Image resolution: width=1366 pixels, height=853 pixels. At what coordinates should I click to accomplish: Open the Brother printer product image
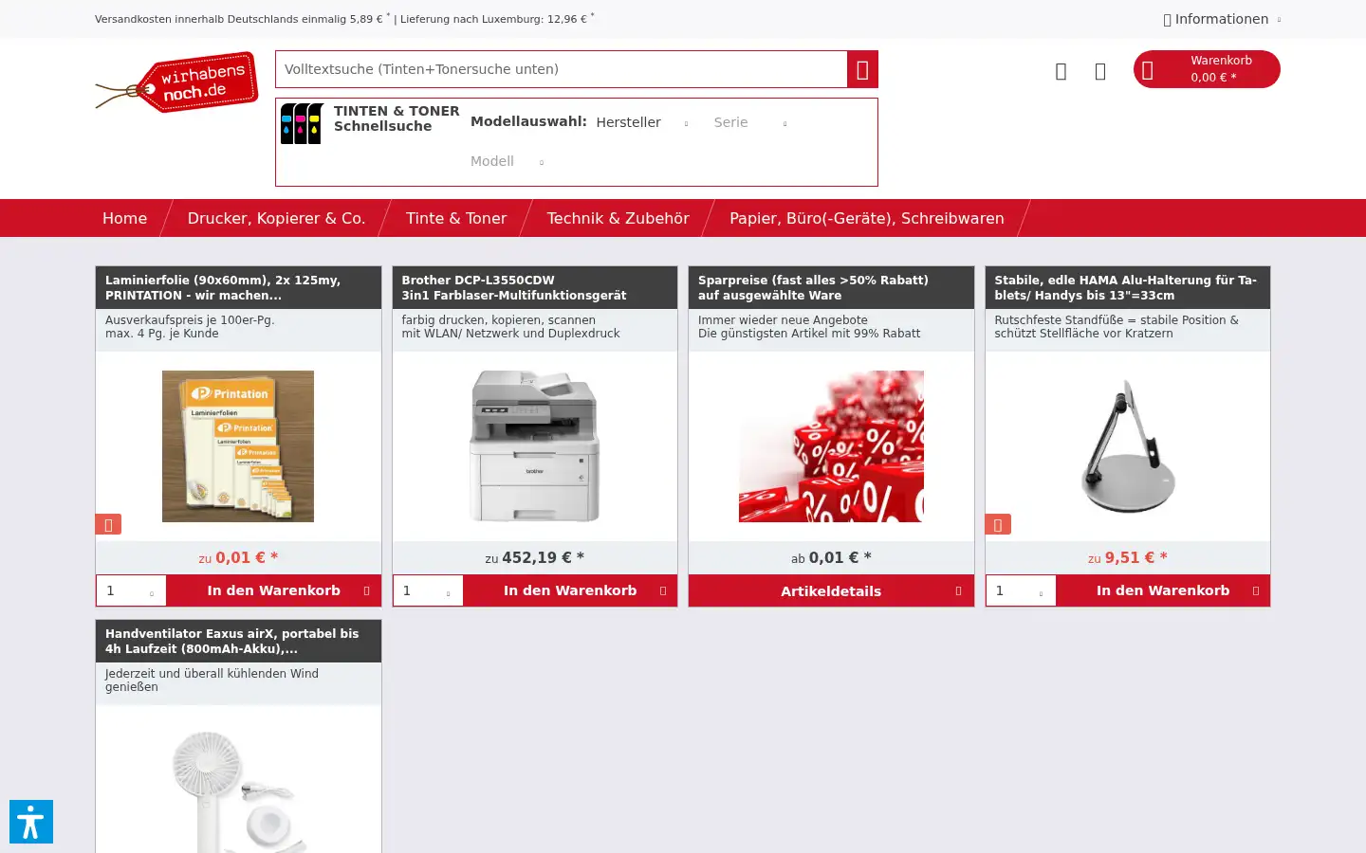coord(535,446)
